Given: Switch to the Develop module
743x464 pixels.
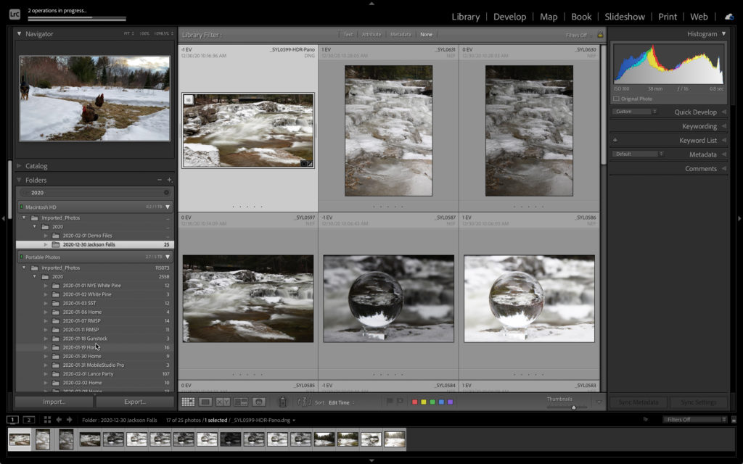Looking at the screenshot, I should click(x=509, y=17).
